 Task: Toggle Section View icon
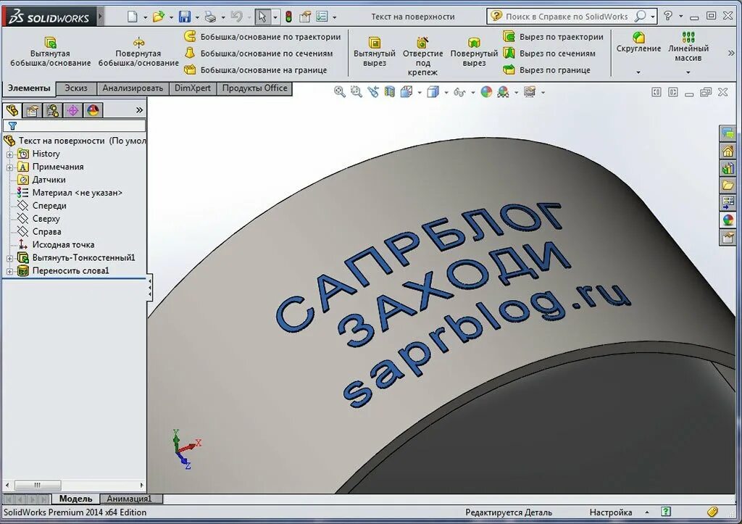coord(389,92)
